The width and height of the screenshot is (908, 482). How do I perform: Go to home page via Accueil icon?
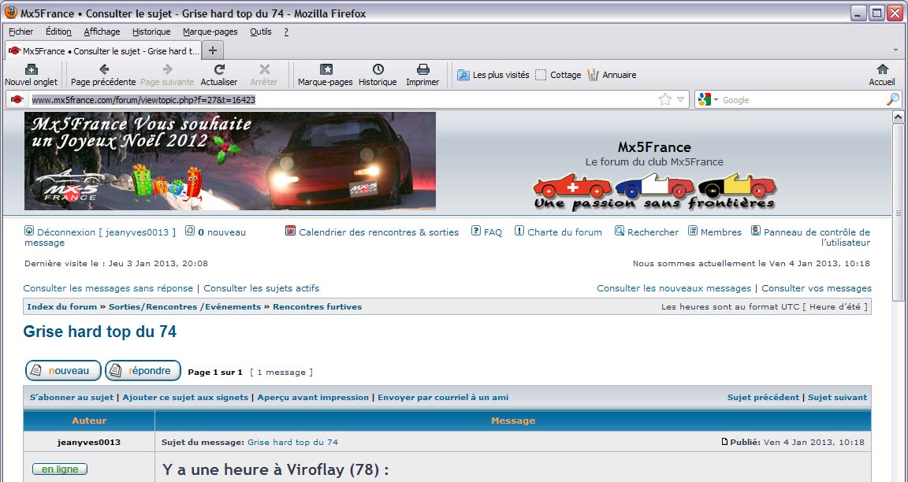pyautogui.click(x=882, y=70)
